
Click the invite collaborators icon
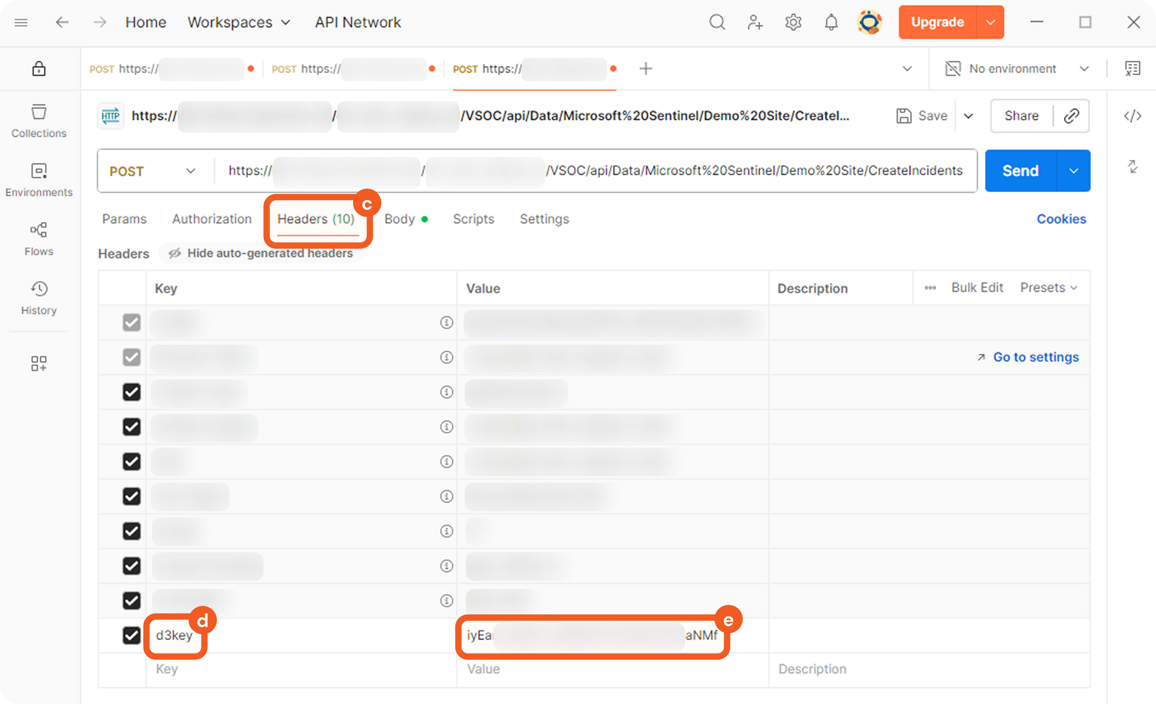755,22
